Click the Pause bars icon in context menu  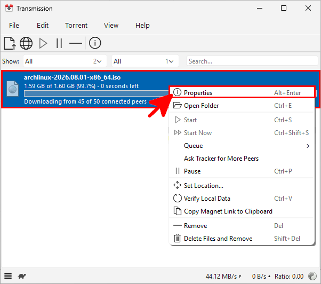pyautogui.click(x=178, y=171)
